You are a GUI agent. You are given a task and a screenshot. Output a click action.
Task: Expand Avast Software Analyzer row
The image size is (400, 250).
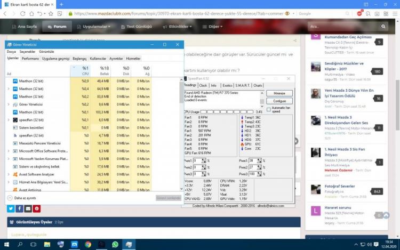click(x=9, y=174)
